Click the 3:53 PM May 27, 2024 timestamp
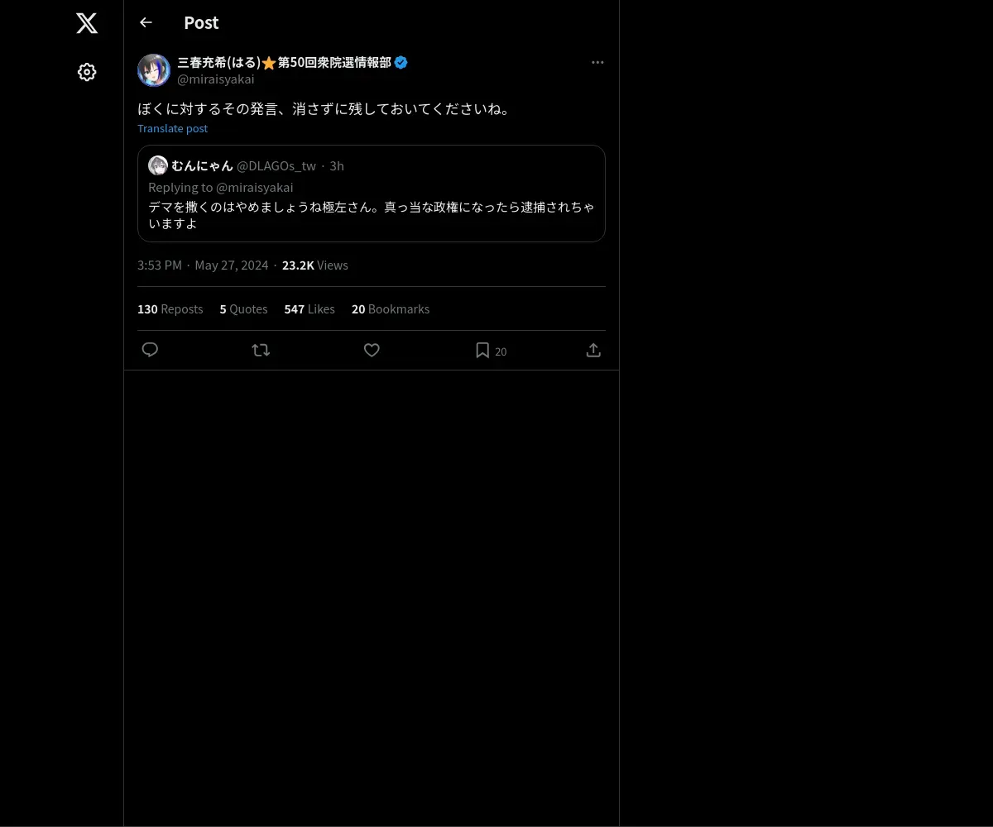The height and width of the screenshot is (827, 993). point(203,265)
